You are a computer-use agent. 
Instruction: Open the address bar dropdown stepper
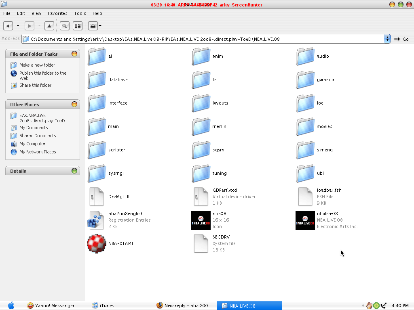click(387, 39)
